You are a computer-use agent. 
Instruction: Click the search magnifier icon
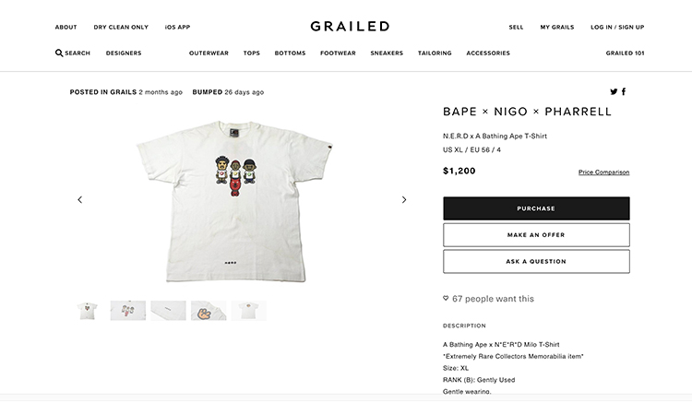[60, 53]
